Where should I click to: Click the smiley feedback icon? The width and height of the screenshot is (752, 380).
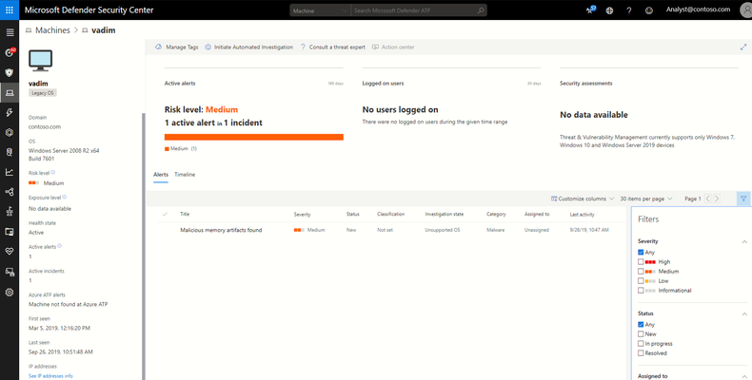[649, 10]
